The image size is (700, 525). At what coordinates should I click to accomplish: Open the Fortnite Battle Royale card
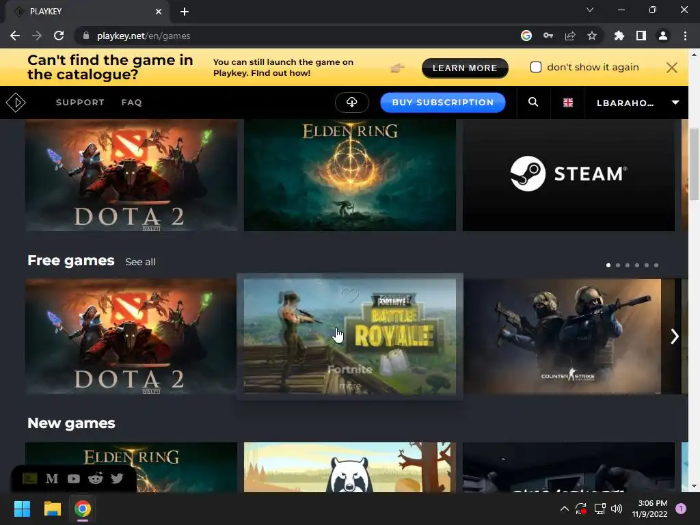point(350,336)
